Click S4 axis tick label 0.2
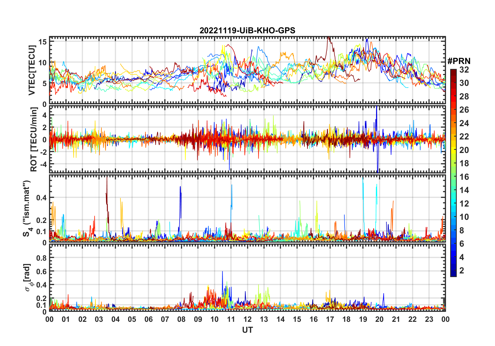Screen dimensions: 495x346 coord(42,220)
